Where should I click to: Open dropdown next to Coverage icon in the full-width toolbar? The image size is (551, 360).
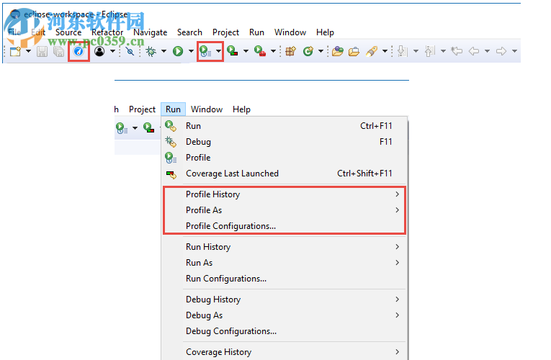tap(246, 51)
